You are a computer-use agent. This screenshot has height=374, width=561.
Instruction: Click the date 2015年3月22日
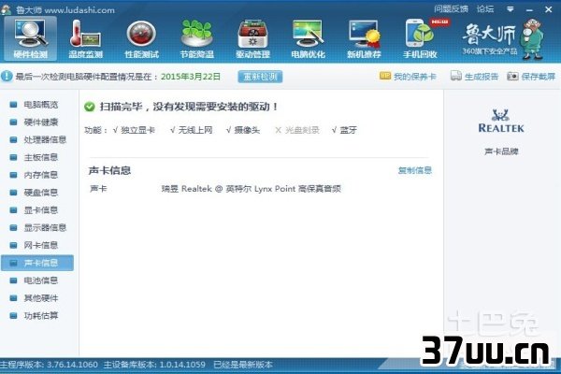191,77
